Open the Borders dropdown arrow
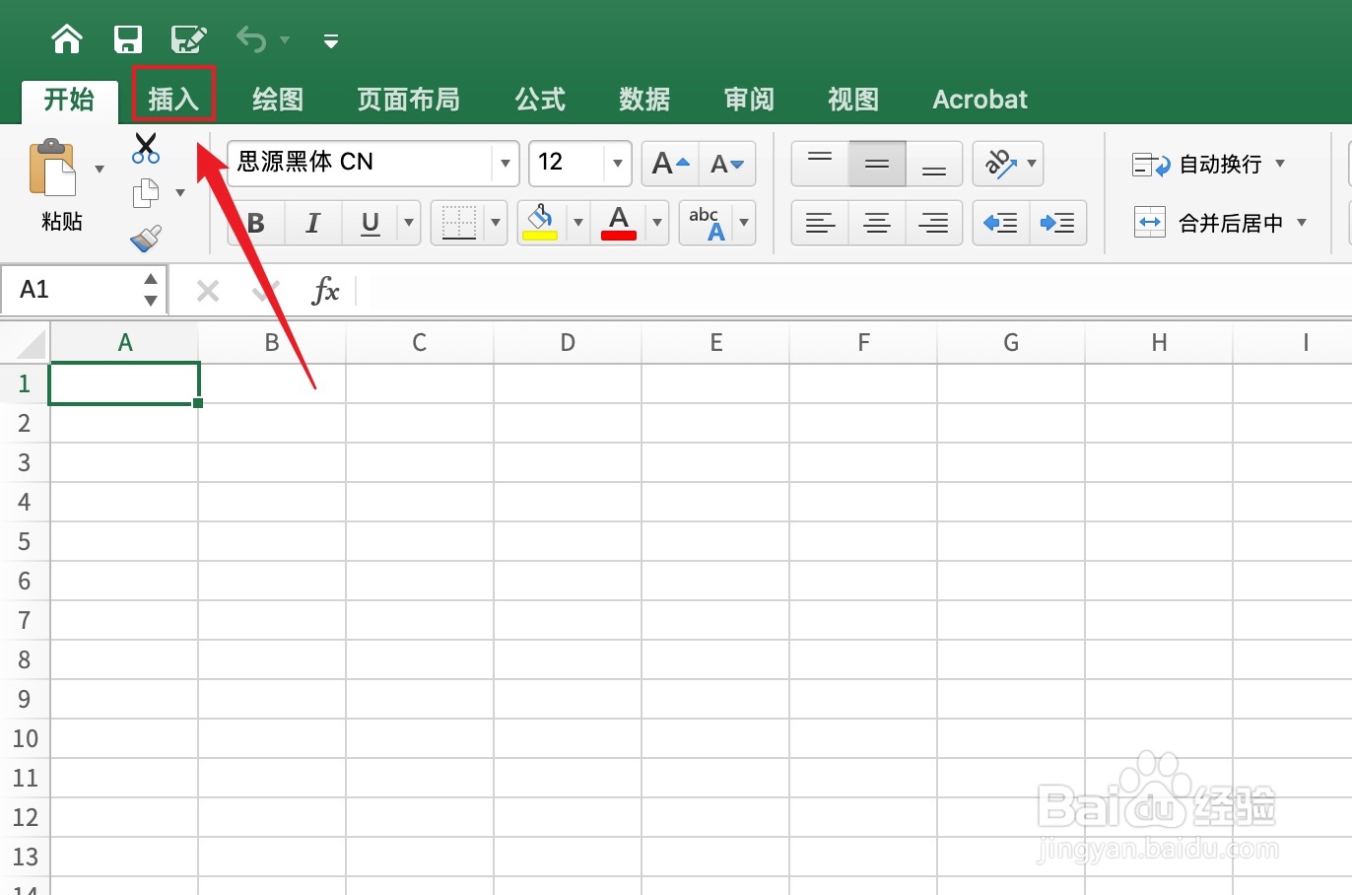 coord(496,223)
